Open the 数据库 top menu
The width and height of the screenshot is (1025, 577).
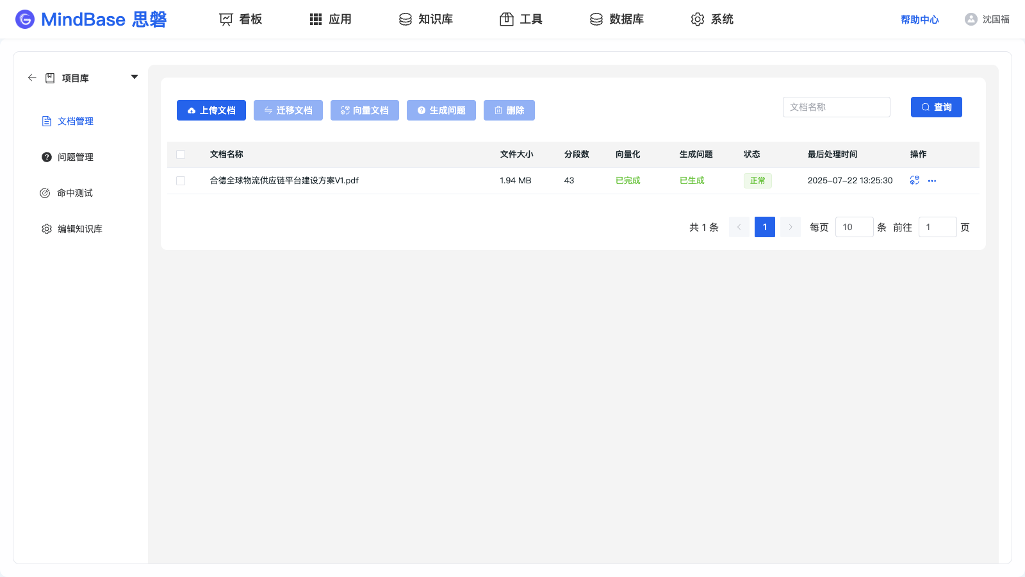click(x=617, y=19)
